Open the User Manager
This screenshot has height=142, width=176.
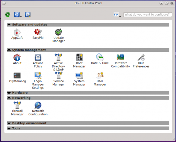click(100, 79)
